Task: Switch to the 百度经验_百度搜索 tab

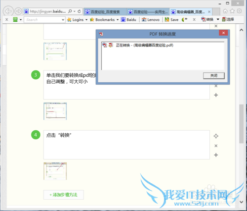Action: point(105,12)
